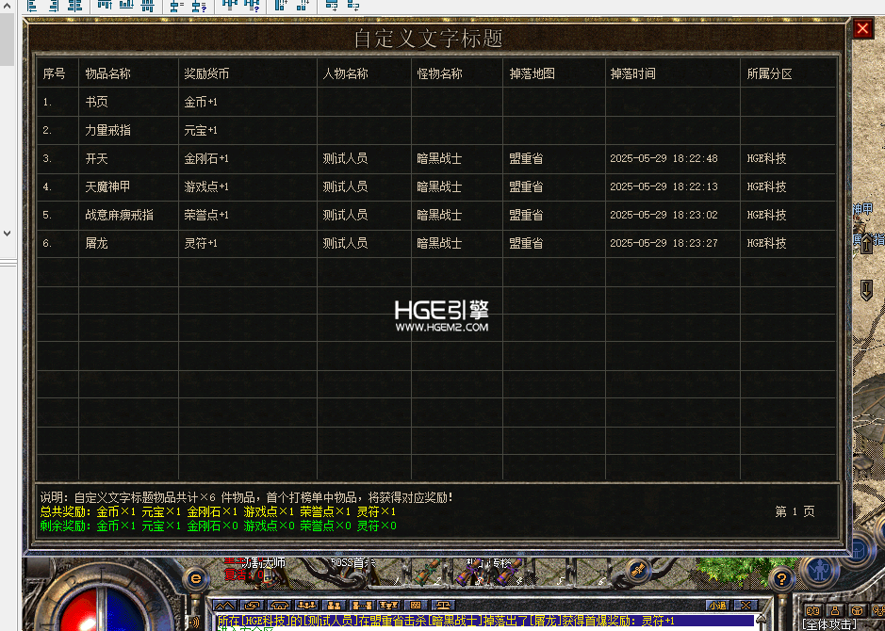Click the satellite icon on the bottom bar
Viewport: 885px width, 631px height.
637,570
